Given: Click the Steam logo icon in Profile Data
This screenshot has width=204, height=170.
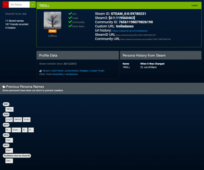Looking at the screenshot, I should pos(41,71).
